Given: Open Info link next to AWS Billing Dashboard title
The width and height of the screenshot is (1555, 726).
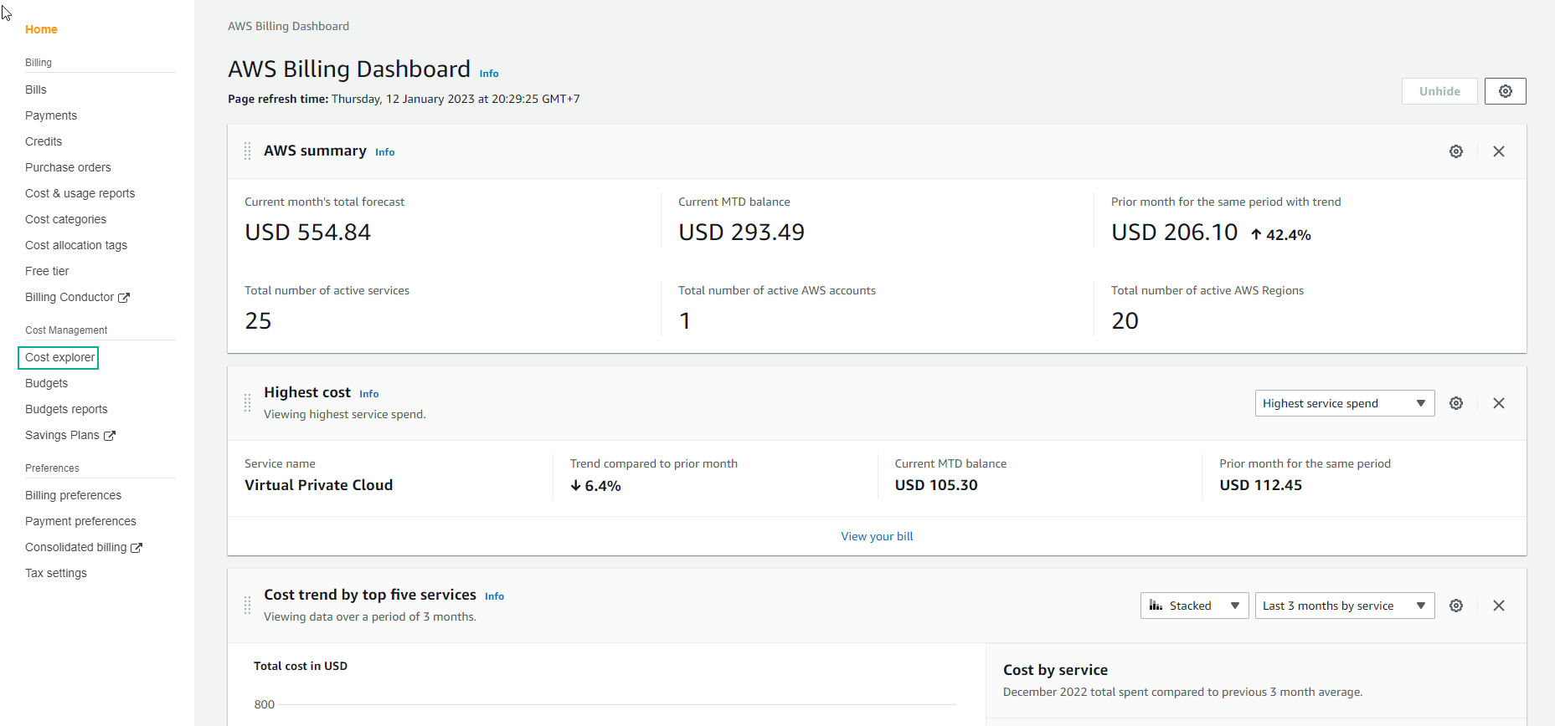Looking at the screenshot, I should coord(489,74).
